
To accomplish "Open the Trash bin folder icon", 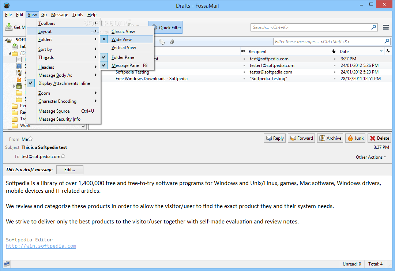I will (19, 86).
